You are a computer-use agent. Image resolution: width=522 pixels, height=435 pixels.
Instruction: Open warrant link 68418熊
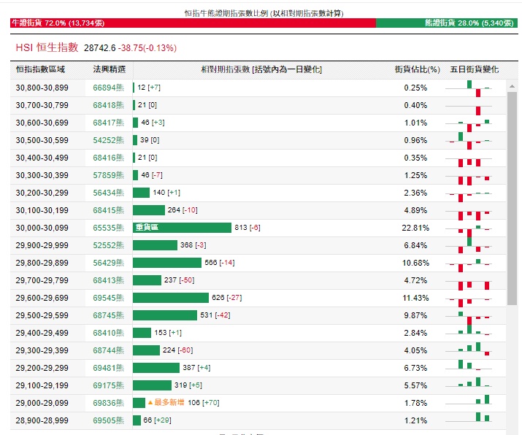109,105
